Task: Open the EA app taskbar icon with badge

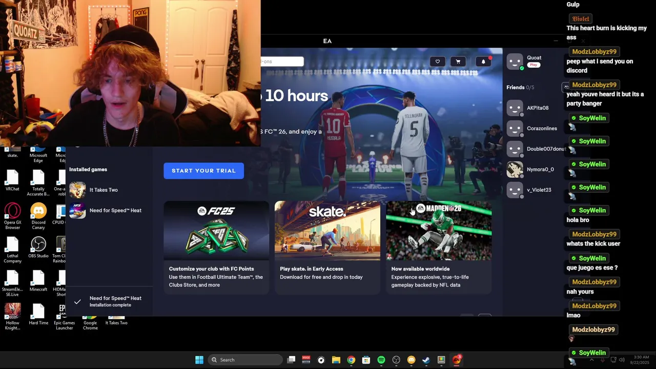Action: [456, 360]
